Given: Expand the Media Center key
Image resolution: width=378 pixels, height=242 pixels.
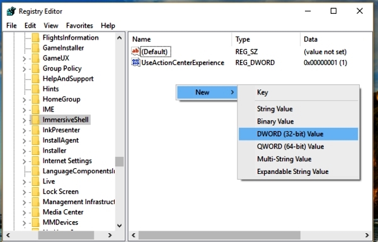Looking at the screenshot, I should coord(24,212).
